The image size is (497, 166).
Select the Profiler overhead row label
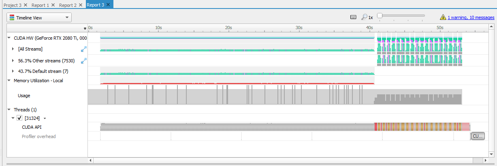(39, 136)
